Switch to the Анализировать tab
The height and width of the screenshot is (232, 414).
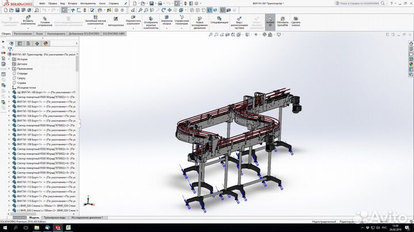(56, 34)
